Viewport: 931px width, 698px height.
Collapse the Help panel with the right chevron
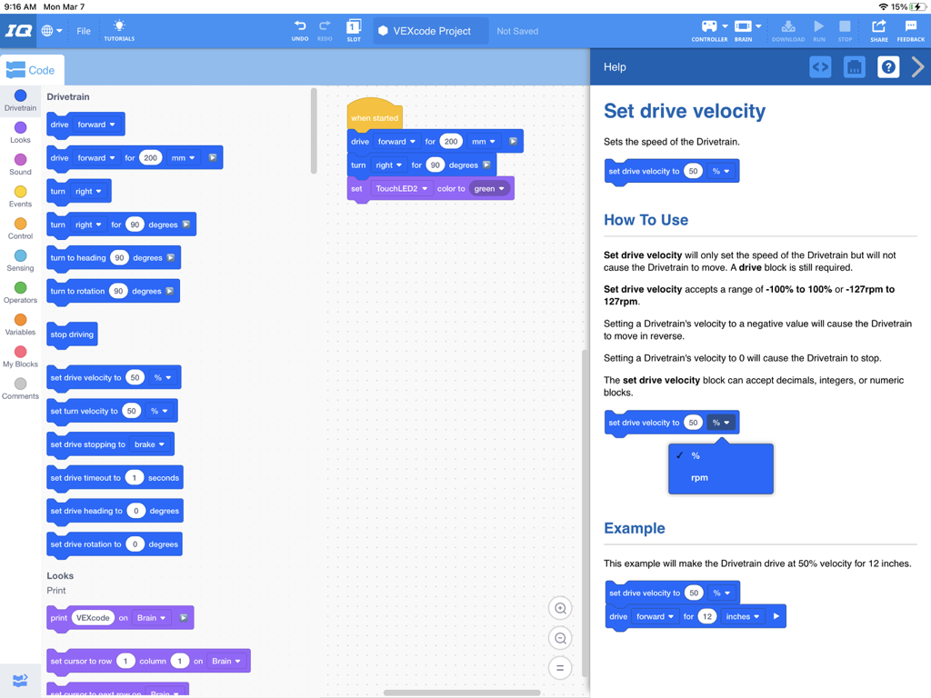click(x=917, y=66)
